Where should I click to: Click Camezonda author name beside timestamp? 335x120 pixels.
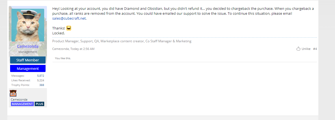(x=60, y=49)
